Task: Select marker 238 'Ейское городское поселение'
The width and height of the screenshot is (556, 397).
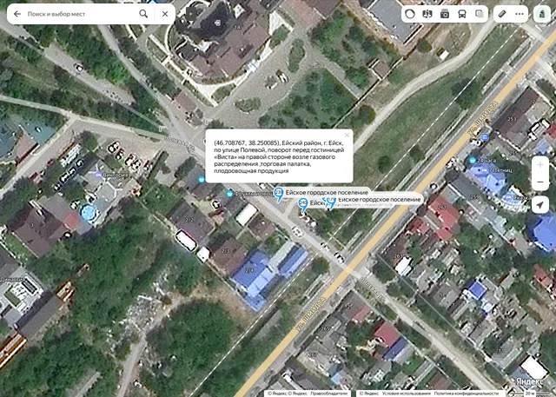Action: 279,194
